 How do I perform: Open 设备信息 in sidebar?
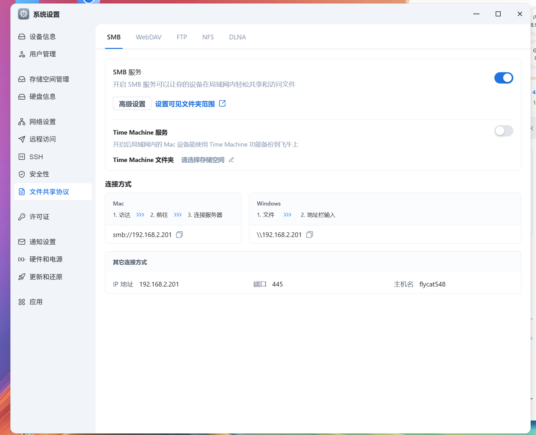point(43,37)
